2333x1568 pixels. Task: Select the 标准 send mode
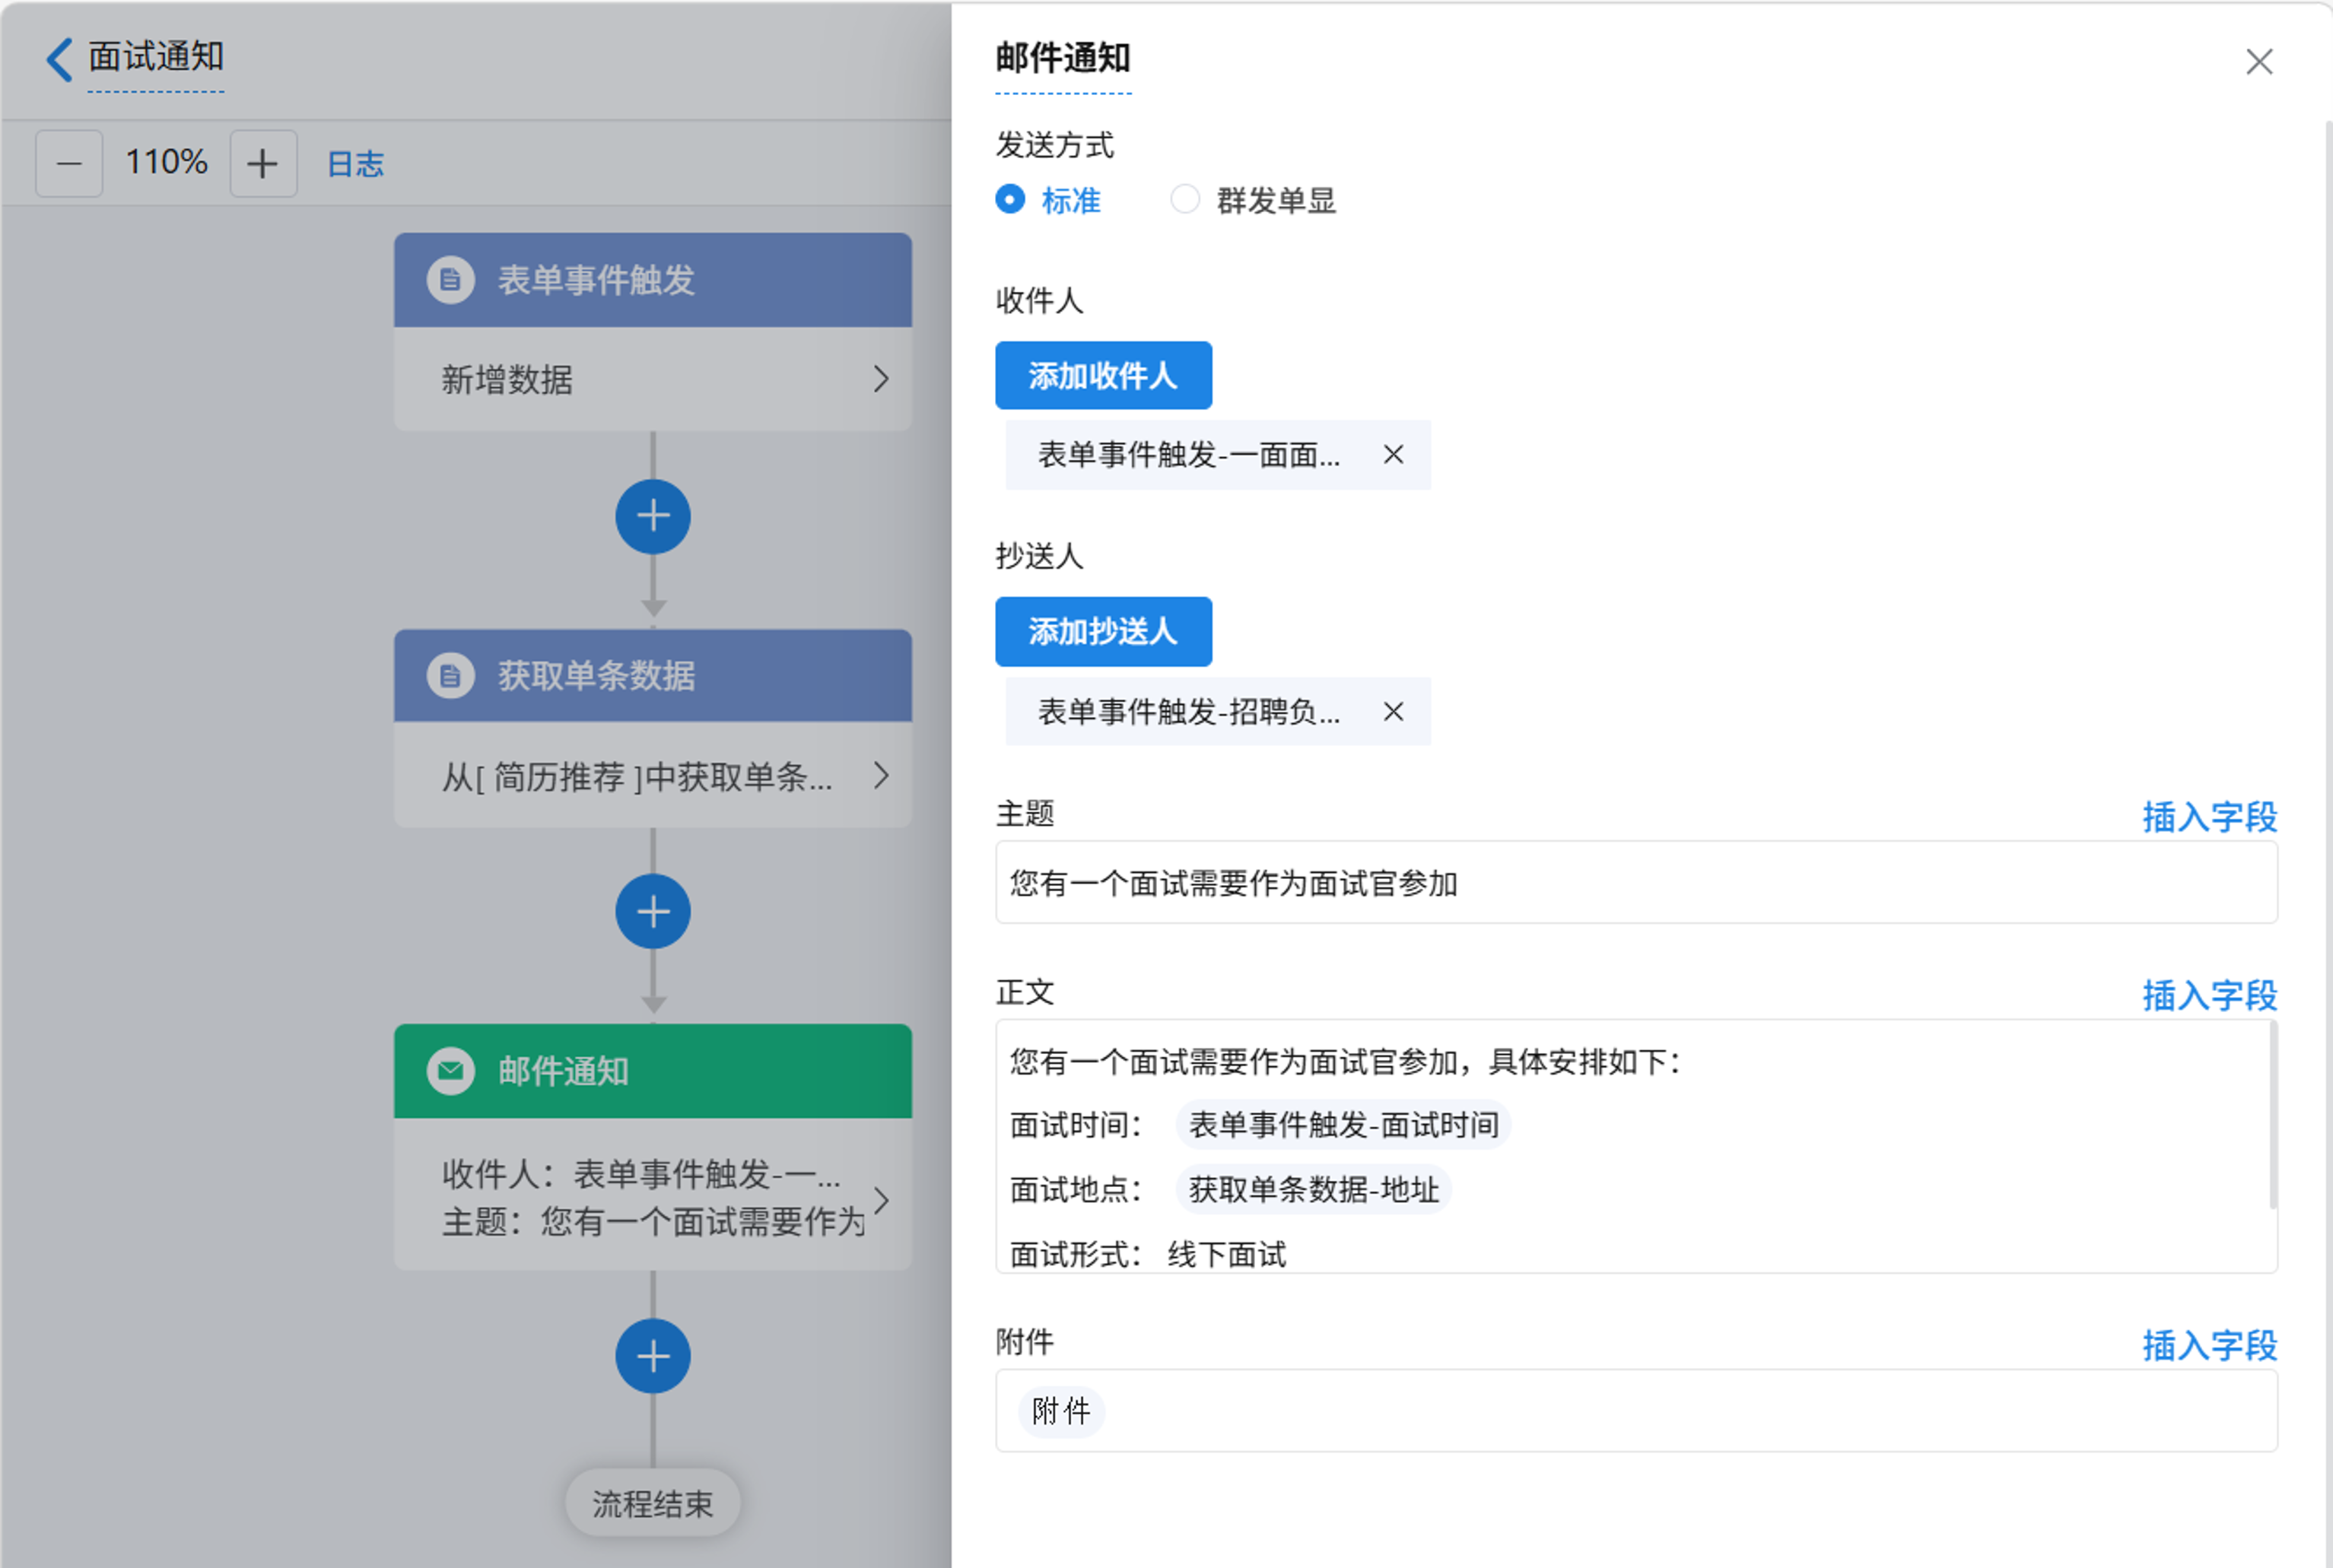[1010, 200]
